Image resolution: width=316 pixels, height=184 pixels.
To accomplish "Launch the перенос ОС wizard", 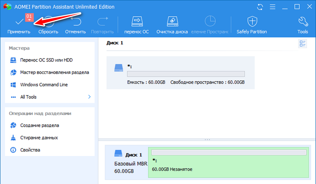I will (x=137, y=25).
